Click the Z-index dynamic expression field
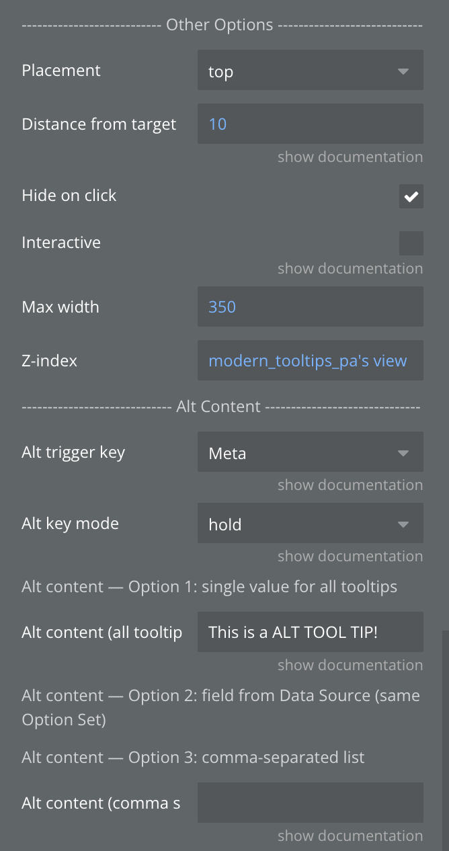The image size is (449, 851). pyautogui.click(x=310, y=361)
